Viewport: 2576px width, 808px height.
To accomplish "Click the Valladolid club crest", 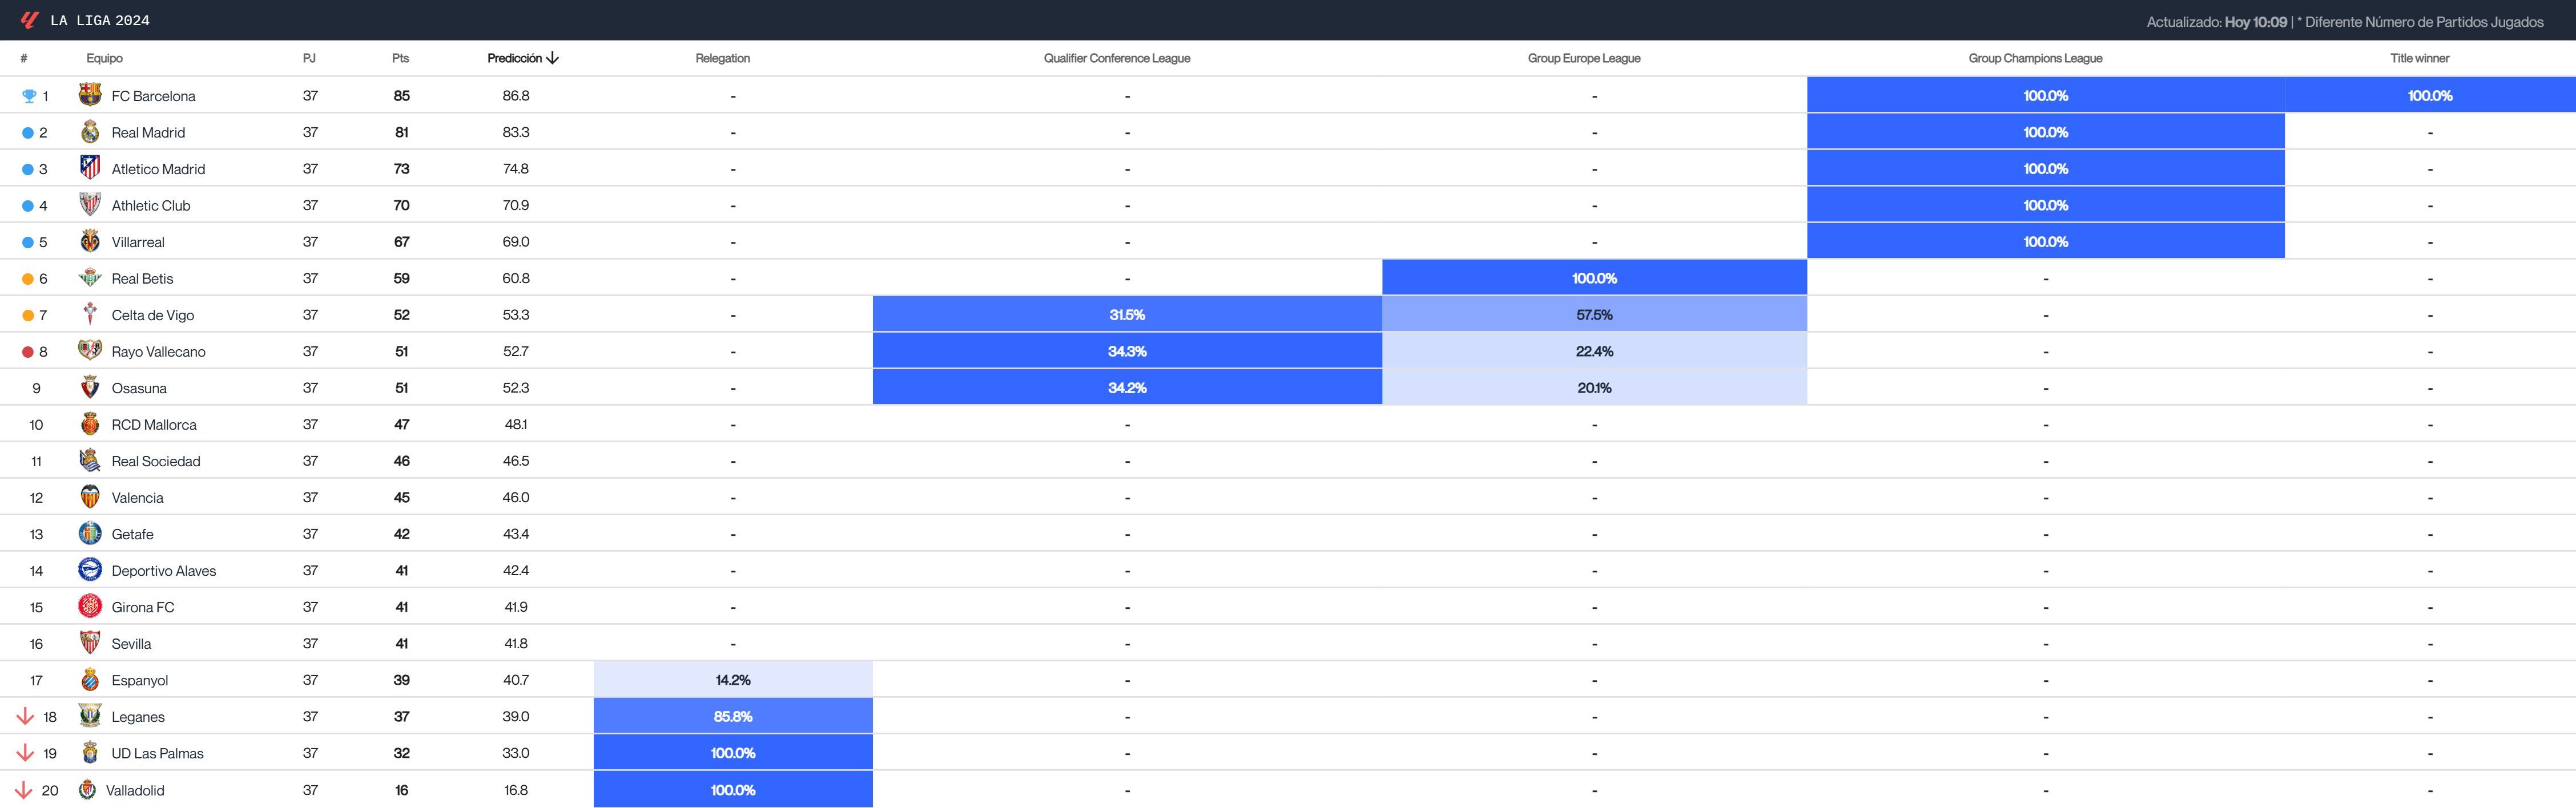I will pyautogui.click(x=89, y=789).
